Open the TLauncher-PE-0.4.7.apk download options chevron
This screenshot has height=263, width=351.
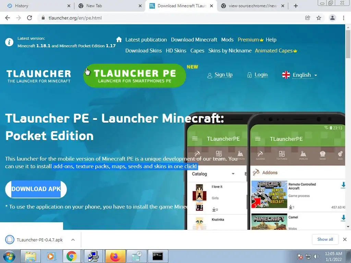pyautogui.click(x=73, y=240)
